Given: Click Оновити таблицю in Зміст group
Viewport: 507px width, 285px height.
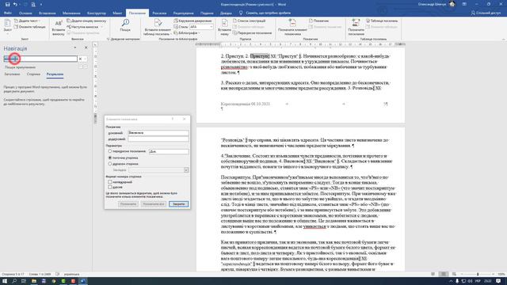Looking at the screenshot, I should (x=29, y=27).
